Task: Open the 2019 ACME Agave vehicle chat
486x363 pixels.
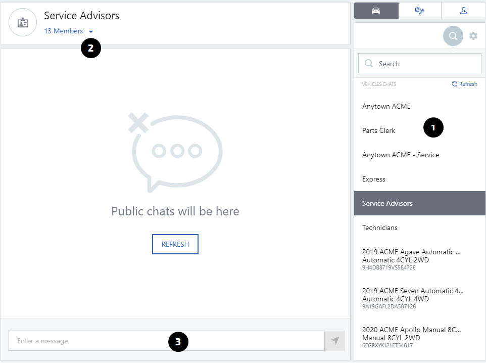Action: coord(412,259)
